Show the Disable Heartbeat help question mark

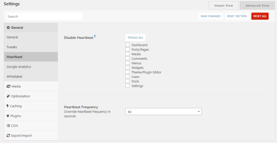(95, 37)
